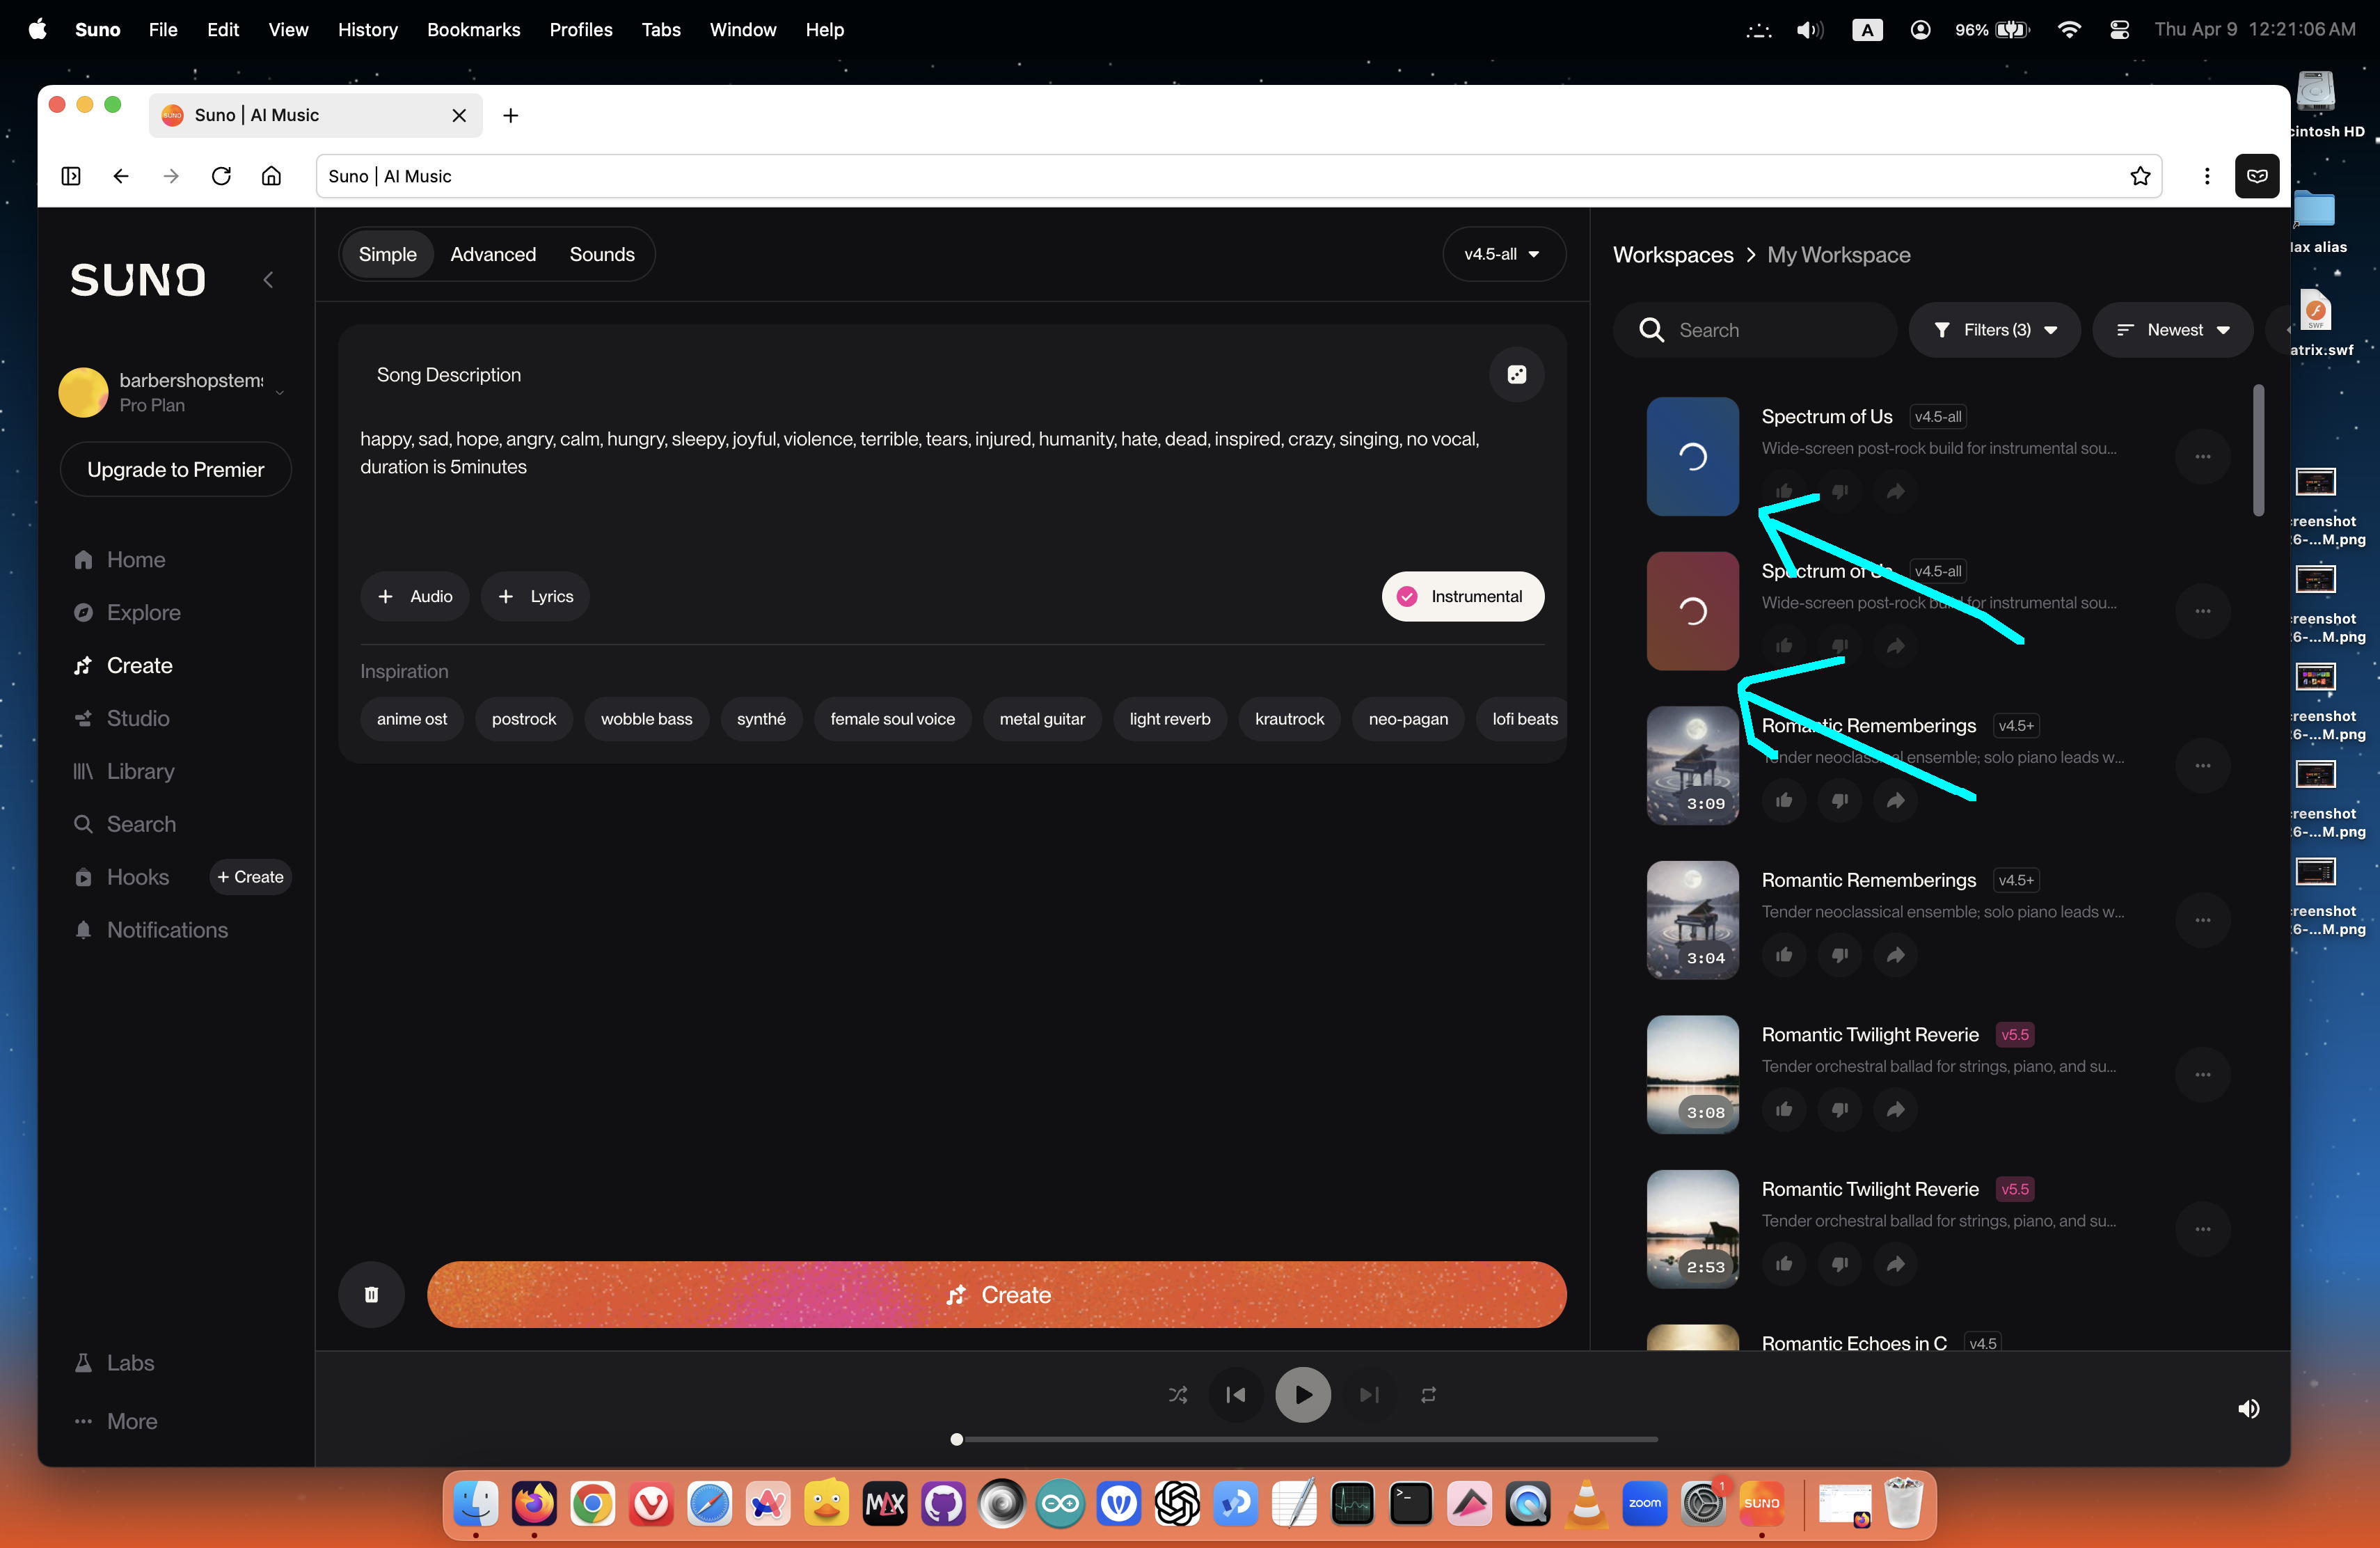Toggle repeat in the player bar

point(1428,1394)
